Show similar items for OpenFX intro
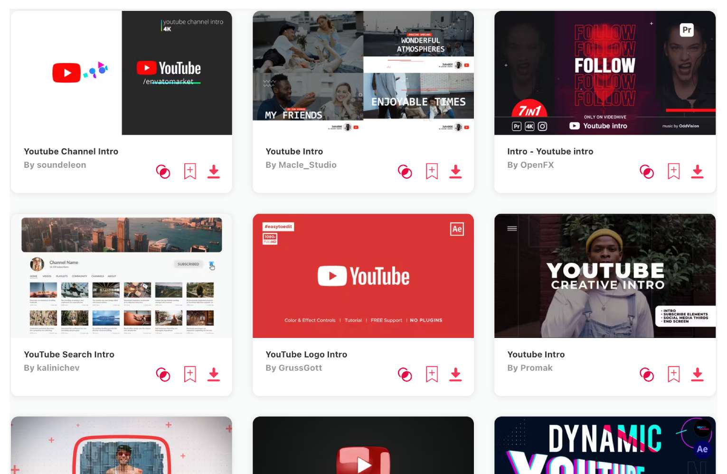Screen dimensions: 727x474 point(646,172)
